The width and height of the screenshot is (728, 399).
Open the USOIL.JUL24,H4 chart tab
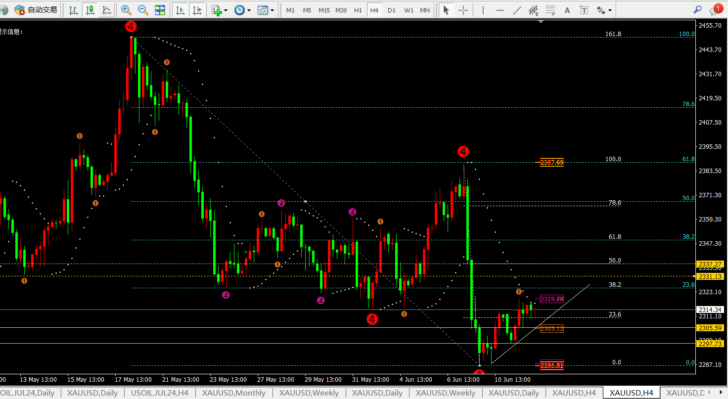pos(159,393)
